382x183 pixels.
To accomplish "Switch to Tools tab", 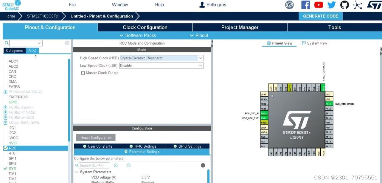I will point(334,27).
